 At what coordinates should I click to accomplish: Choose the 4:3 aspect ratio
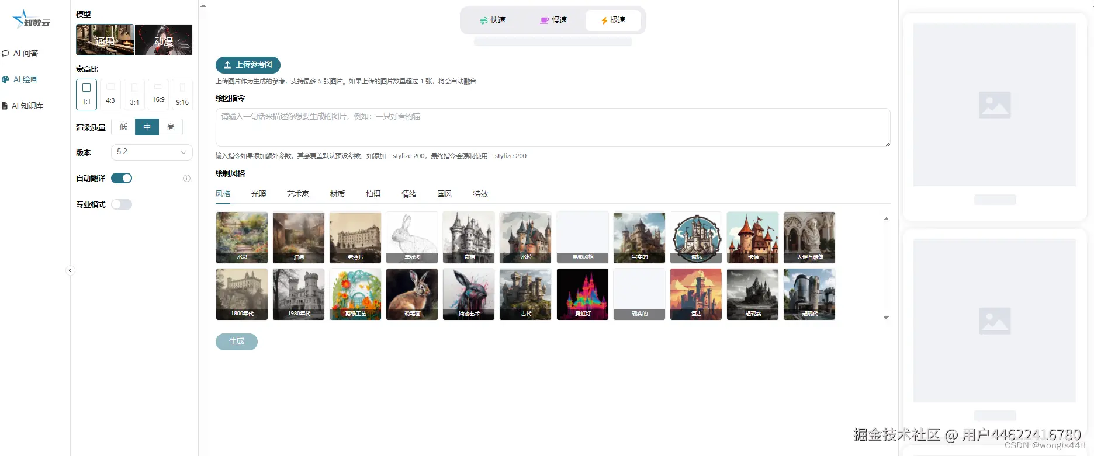coord(110,94)
